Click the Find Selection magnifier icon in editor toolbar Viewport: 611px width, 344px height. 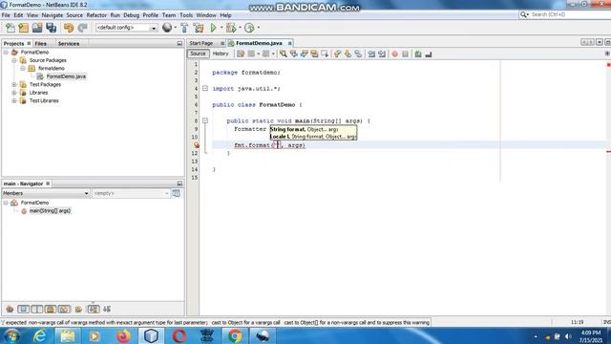pyautogui.click(x=284, y=54)
